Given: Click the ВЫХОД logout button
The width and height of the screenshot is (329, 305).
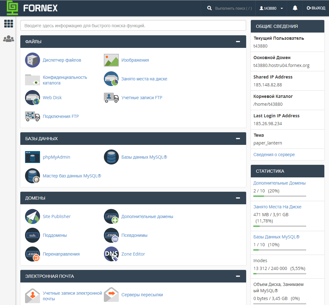Looking at the screenshot, I should [316, 8].
